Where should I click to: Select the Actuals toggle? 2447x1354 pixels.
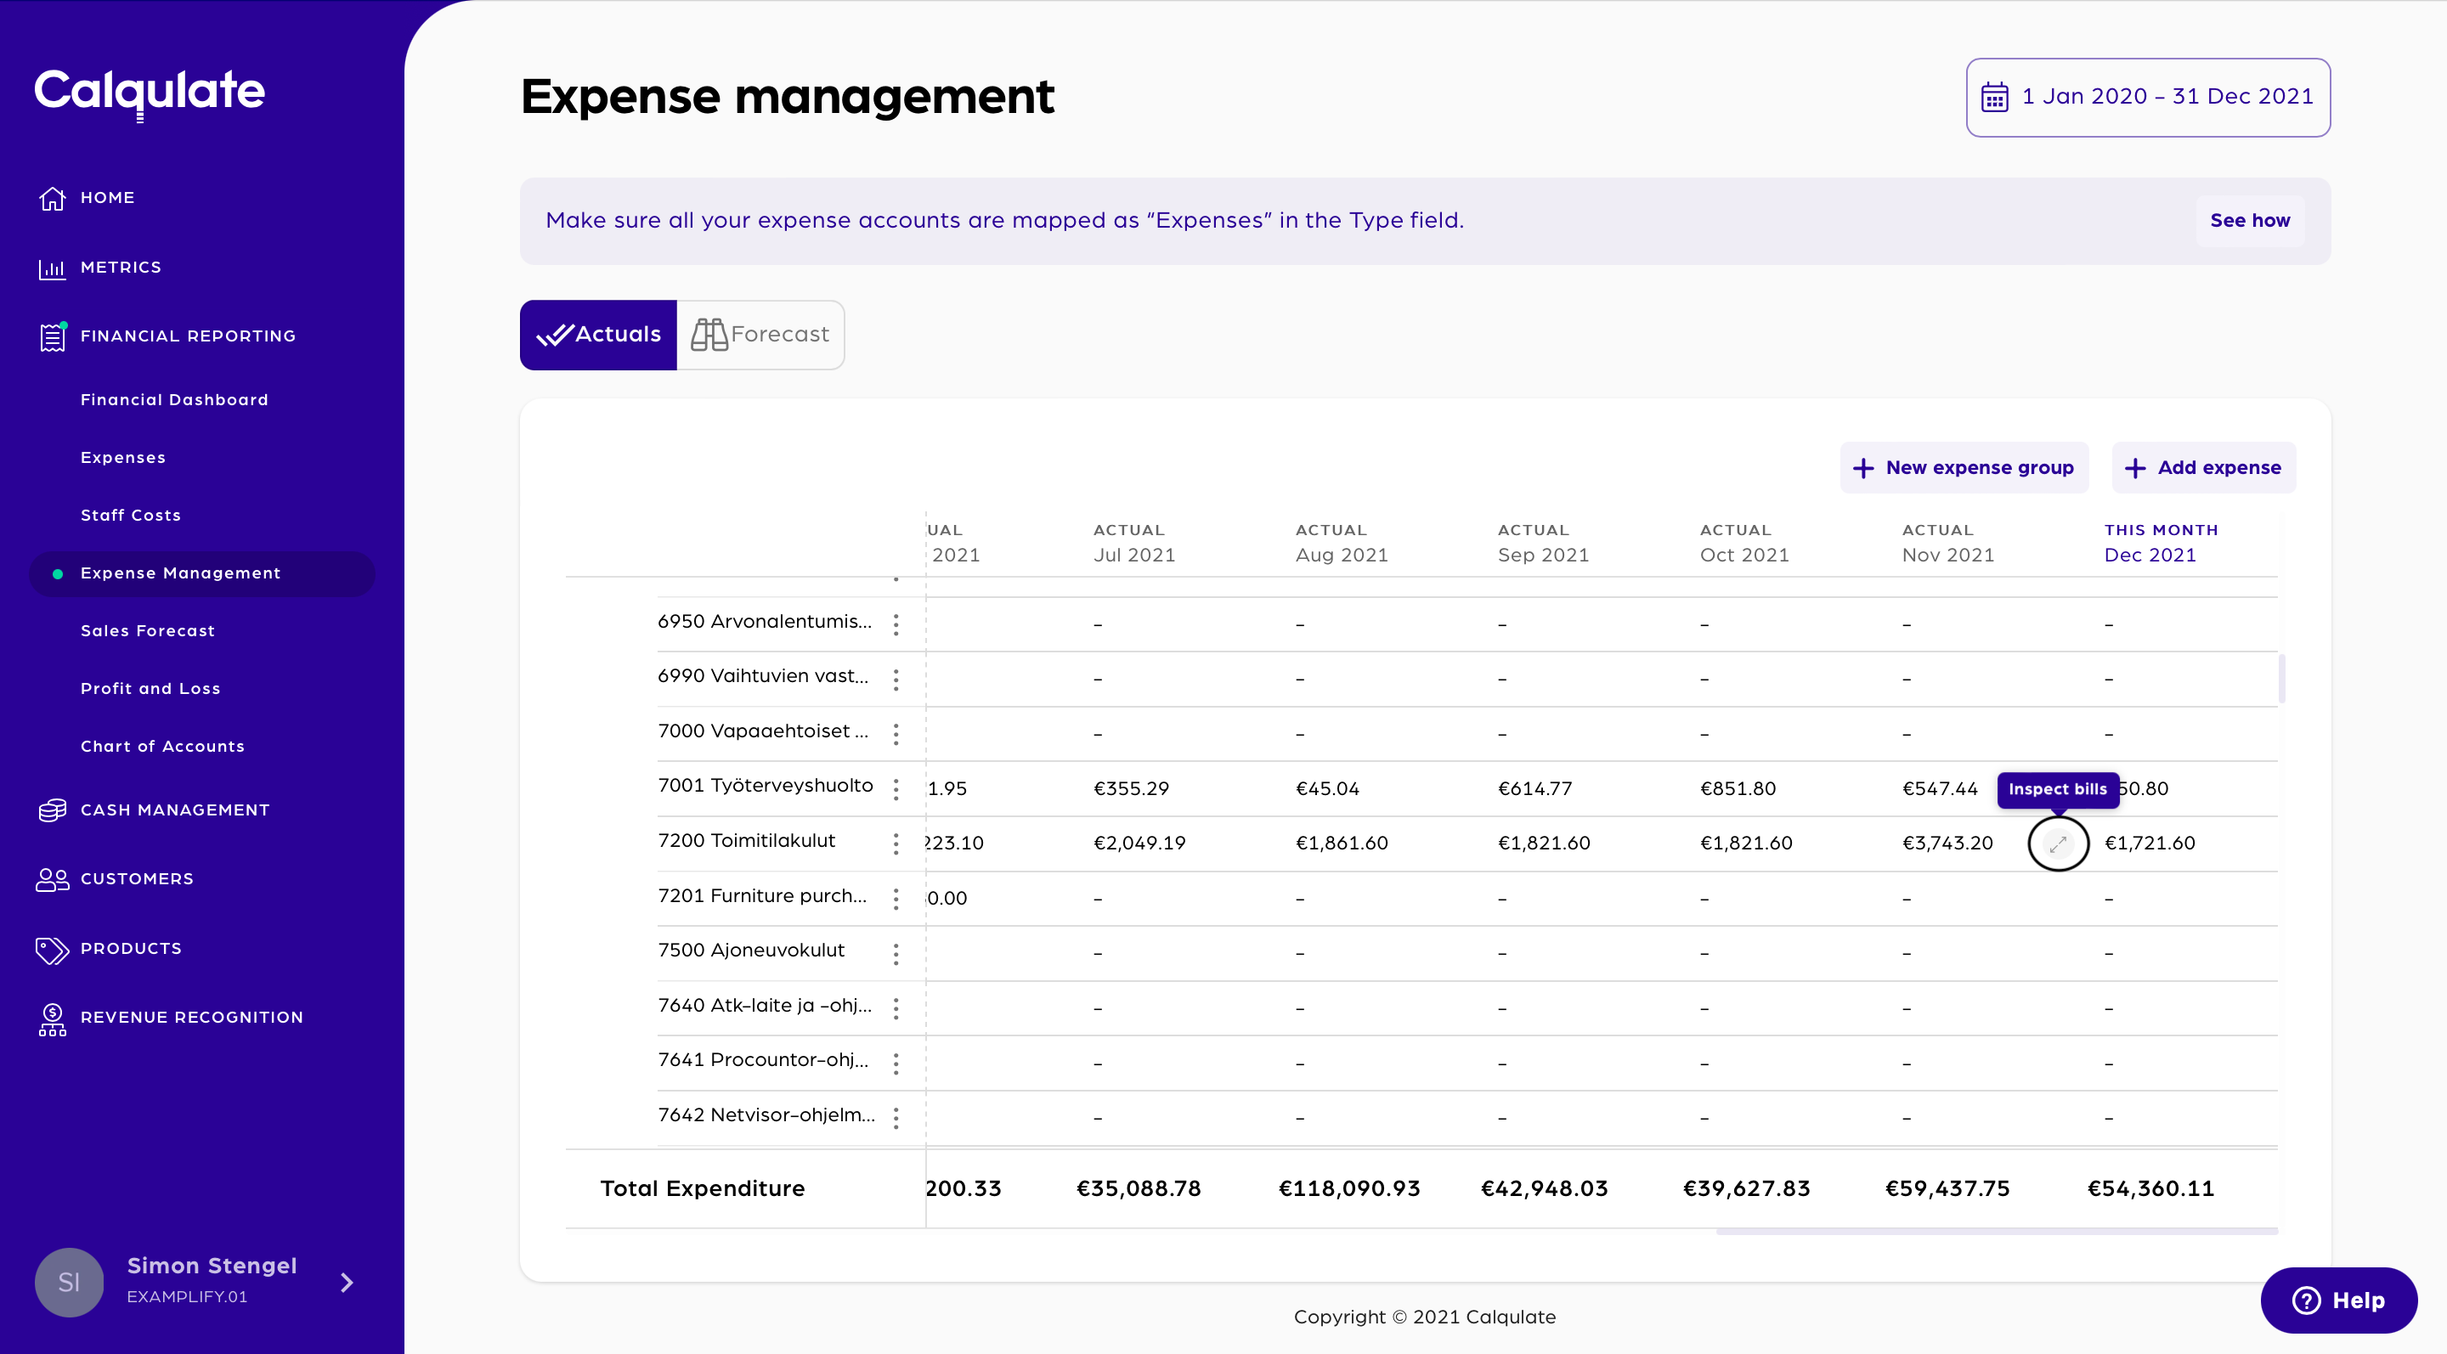pos(598,334)
